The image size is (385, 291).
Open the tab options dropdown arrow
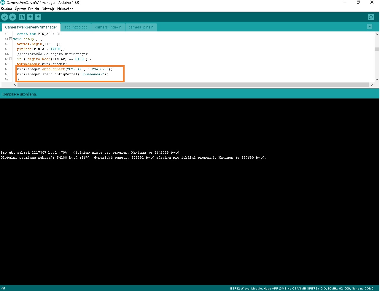[370, 27]
